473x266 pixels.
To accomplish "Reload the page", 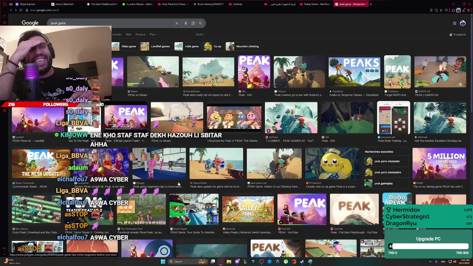I will [x=21, y=10].
